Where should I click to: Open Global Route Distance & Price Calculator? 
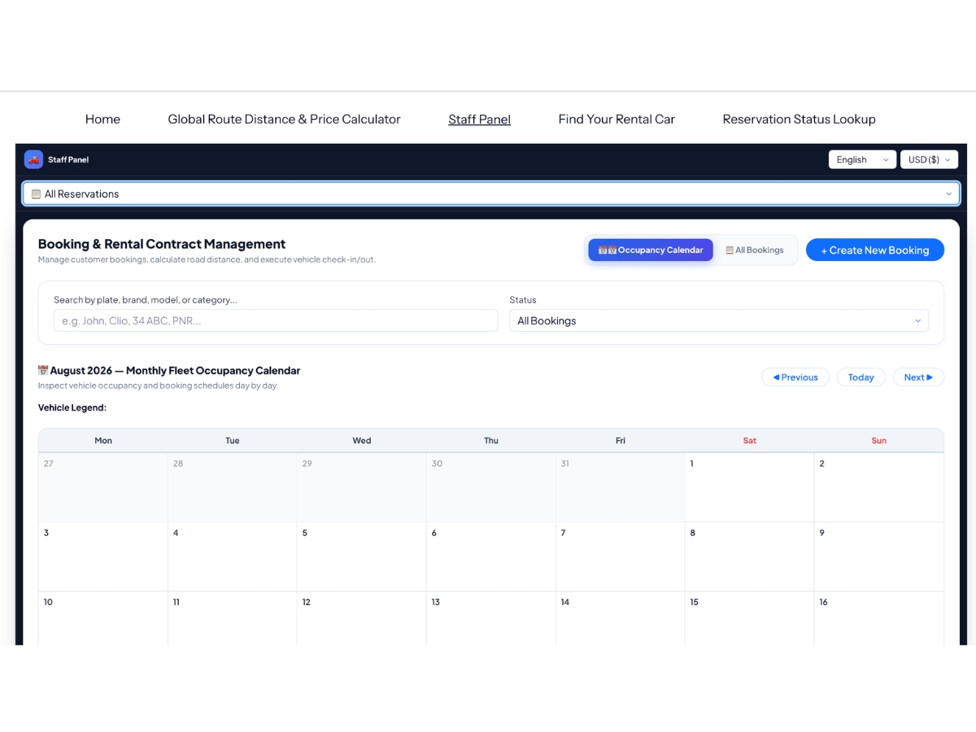pos(284,119)
